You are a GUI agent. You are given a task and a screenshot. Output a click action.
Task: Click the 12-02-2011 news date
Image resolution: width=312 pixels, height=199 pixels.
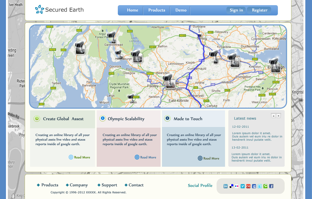(240, 127)
